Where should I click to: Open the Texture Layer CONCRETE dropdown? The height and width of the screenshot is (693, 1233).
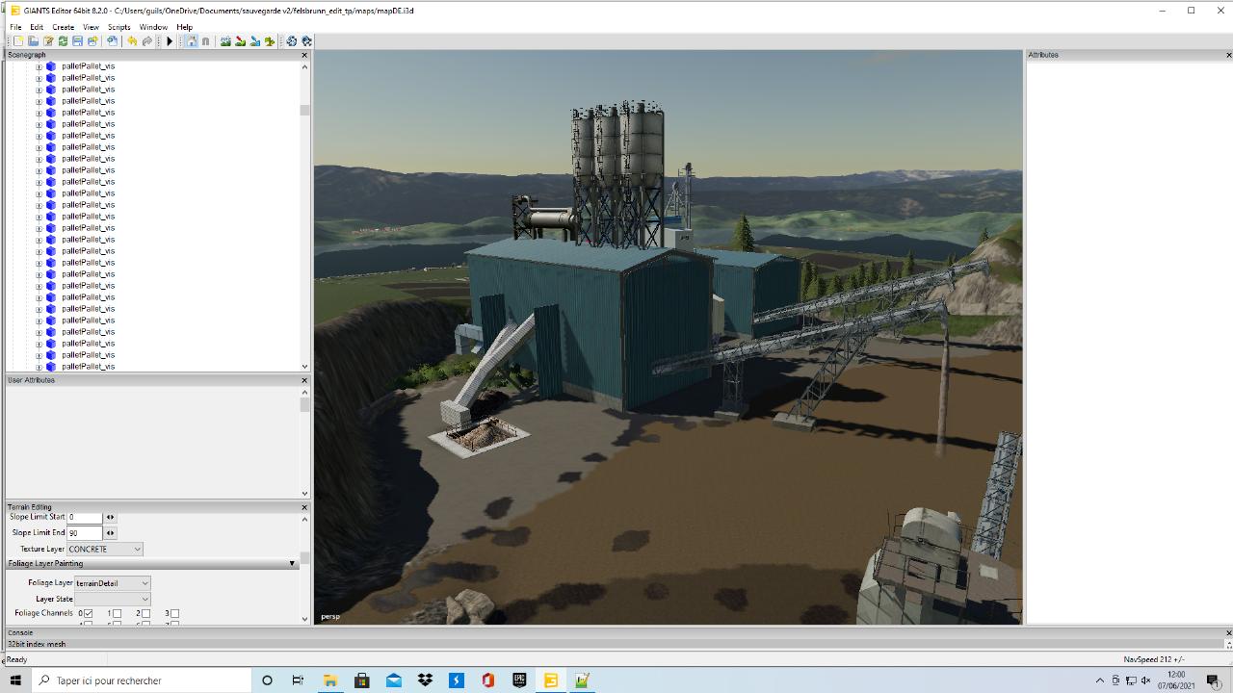(x=105, y=549)
